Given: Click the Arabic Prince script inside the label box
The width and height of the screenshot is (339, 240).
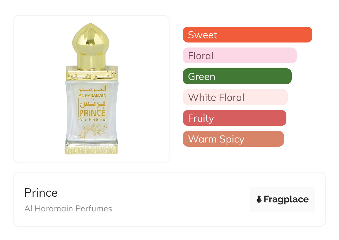Looking at the screenshot, I should pos(92,104).
